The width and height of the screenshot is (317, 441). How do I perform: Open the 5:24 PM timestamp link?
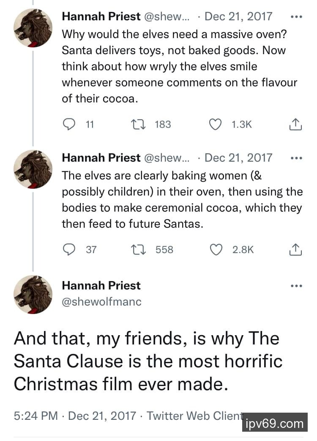(x=36, y=416)
